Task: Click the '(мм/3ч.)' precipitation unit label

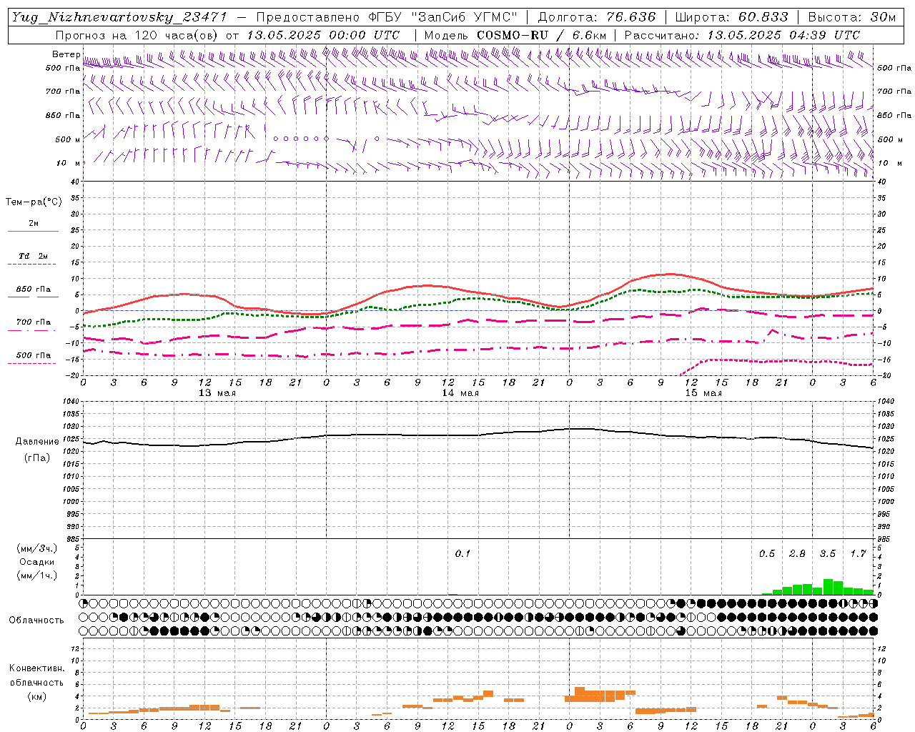Action: click(x=37, y=548)
